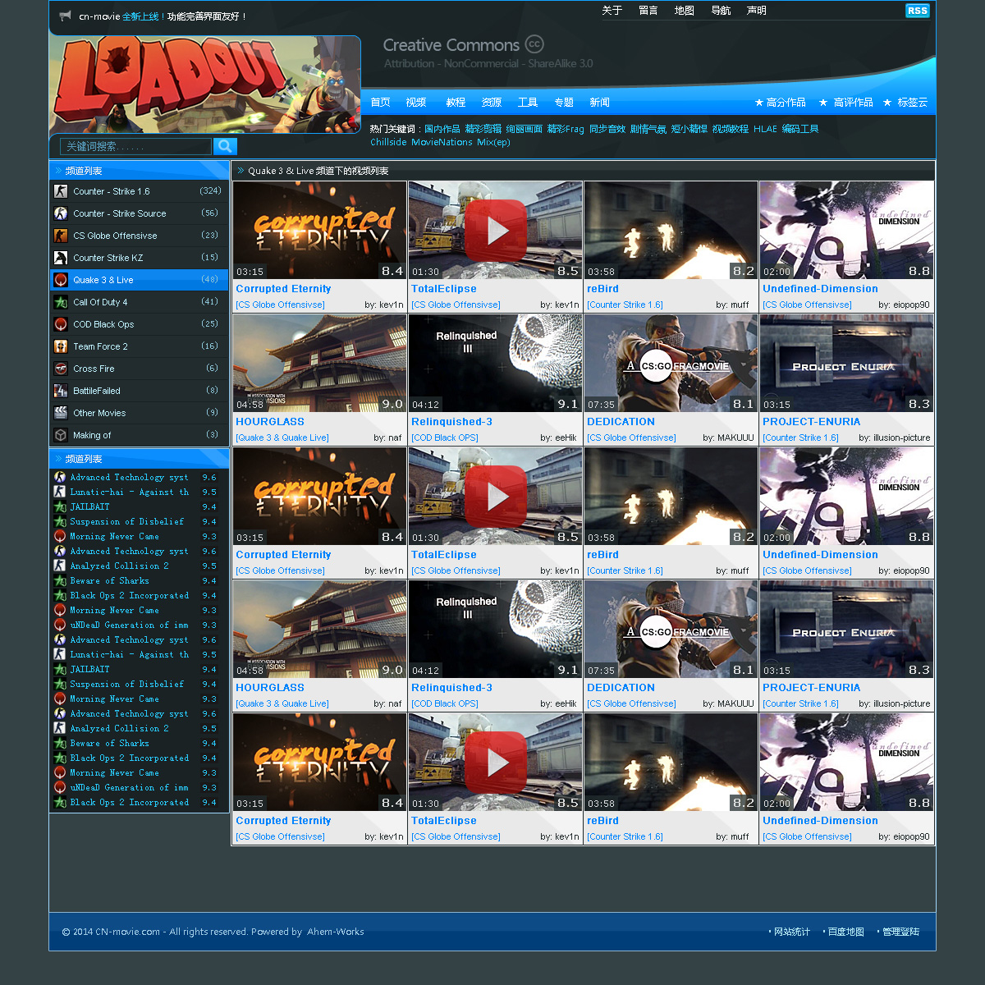
Task: Click the Team Force 2 channel icon
Action: pyautogui.click(x=61, y=346)
